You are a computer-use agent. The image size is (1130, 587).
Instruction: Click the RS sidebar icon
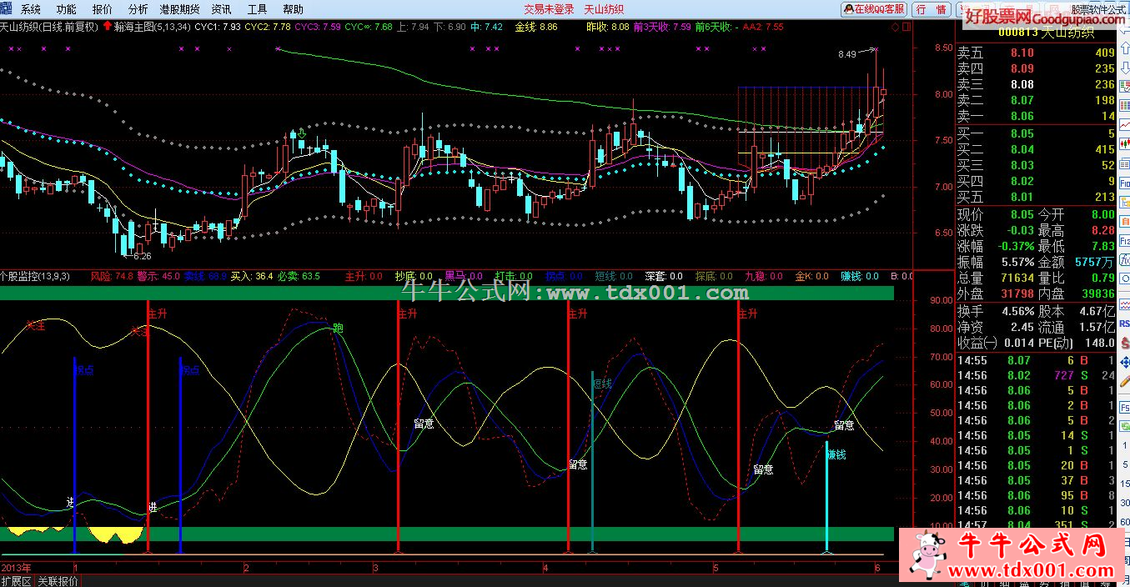click(x=1124, y=323)
